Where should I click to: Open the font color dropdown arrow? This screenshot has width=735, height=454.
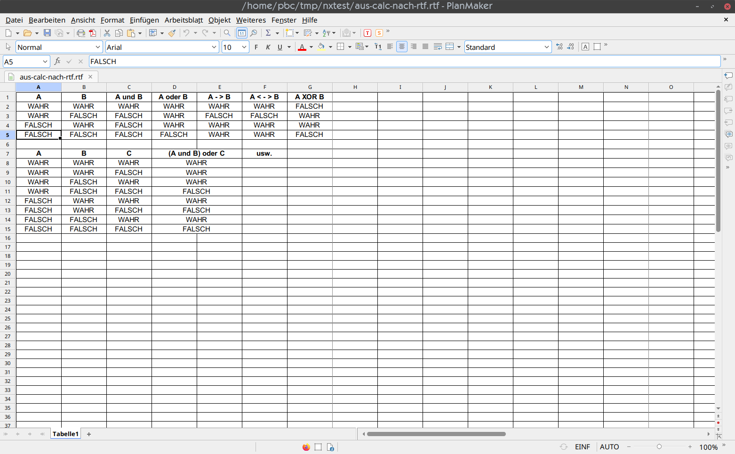pyautogui.click(x=311, y=47)
